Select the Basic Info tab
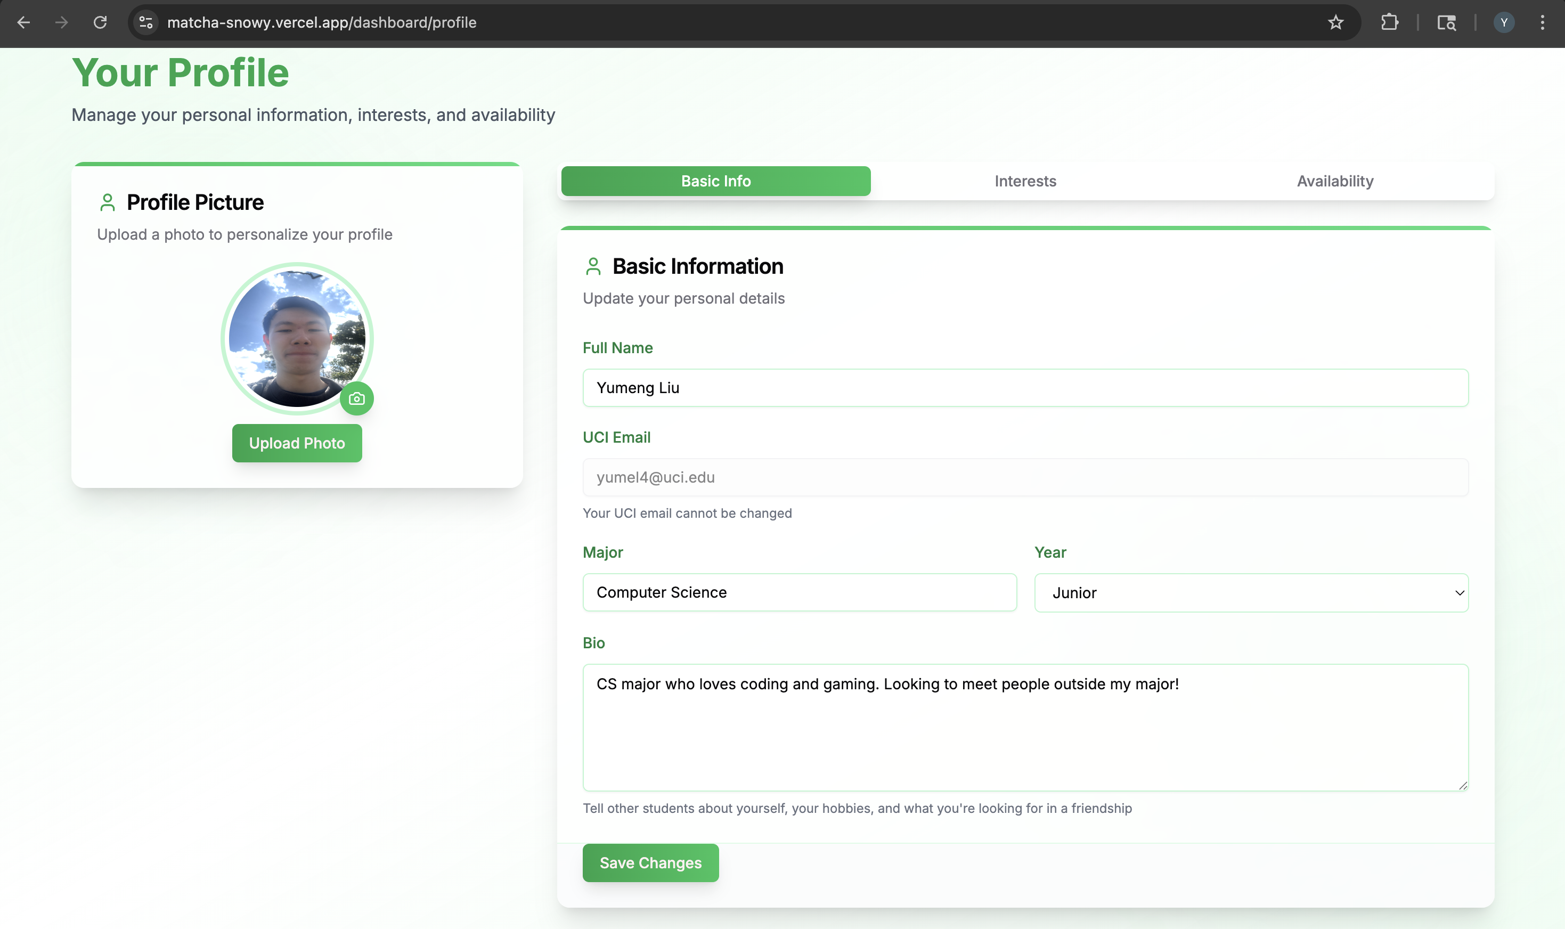Screen dimensions: 1565x929 pos(715,181)
